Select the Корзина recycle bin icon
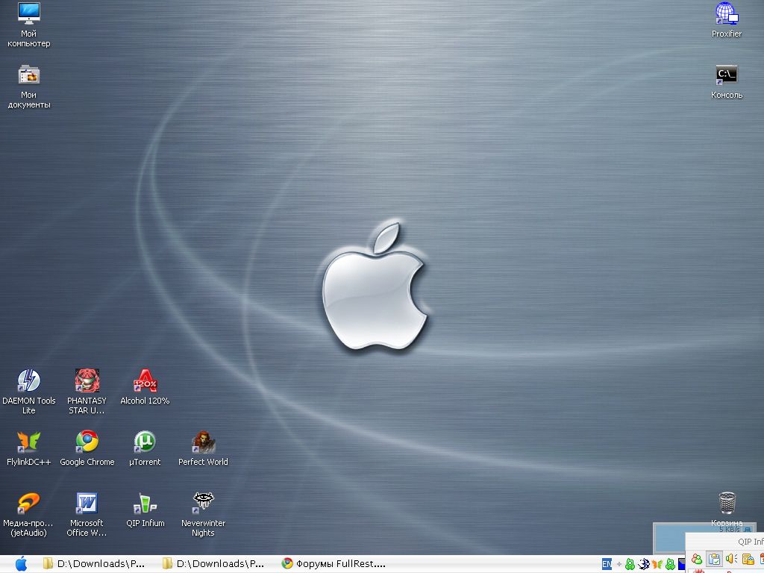Image resolution: width=764 pixels, height=573 pixels. [727, 509]
